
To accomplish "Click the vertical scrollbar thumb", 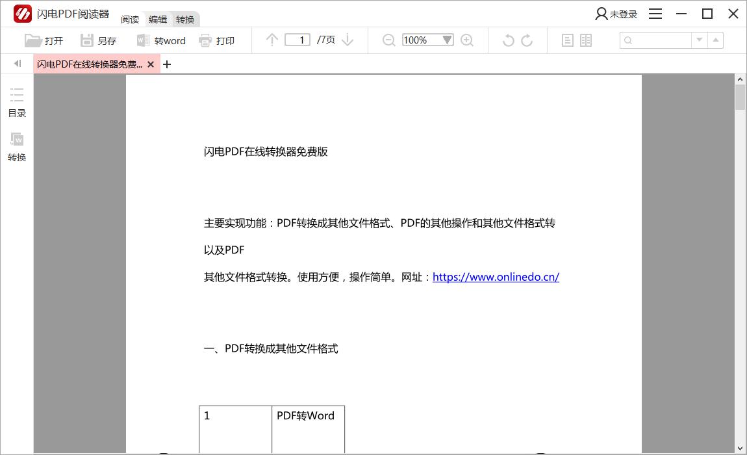I will pos(740,97).
